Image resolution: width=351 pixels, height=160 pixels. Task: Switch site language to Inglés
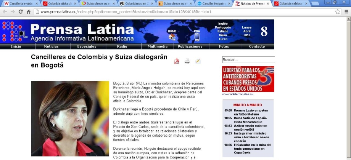(223, 24)
